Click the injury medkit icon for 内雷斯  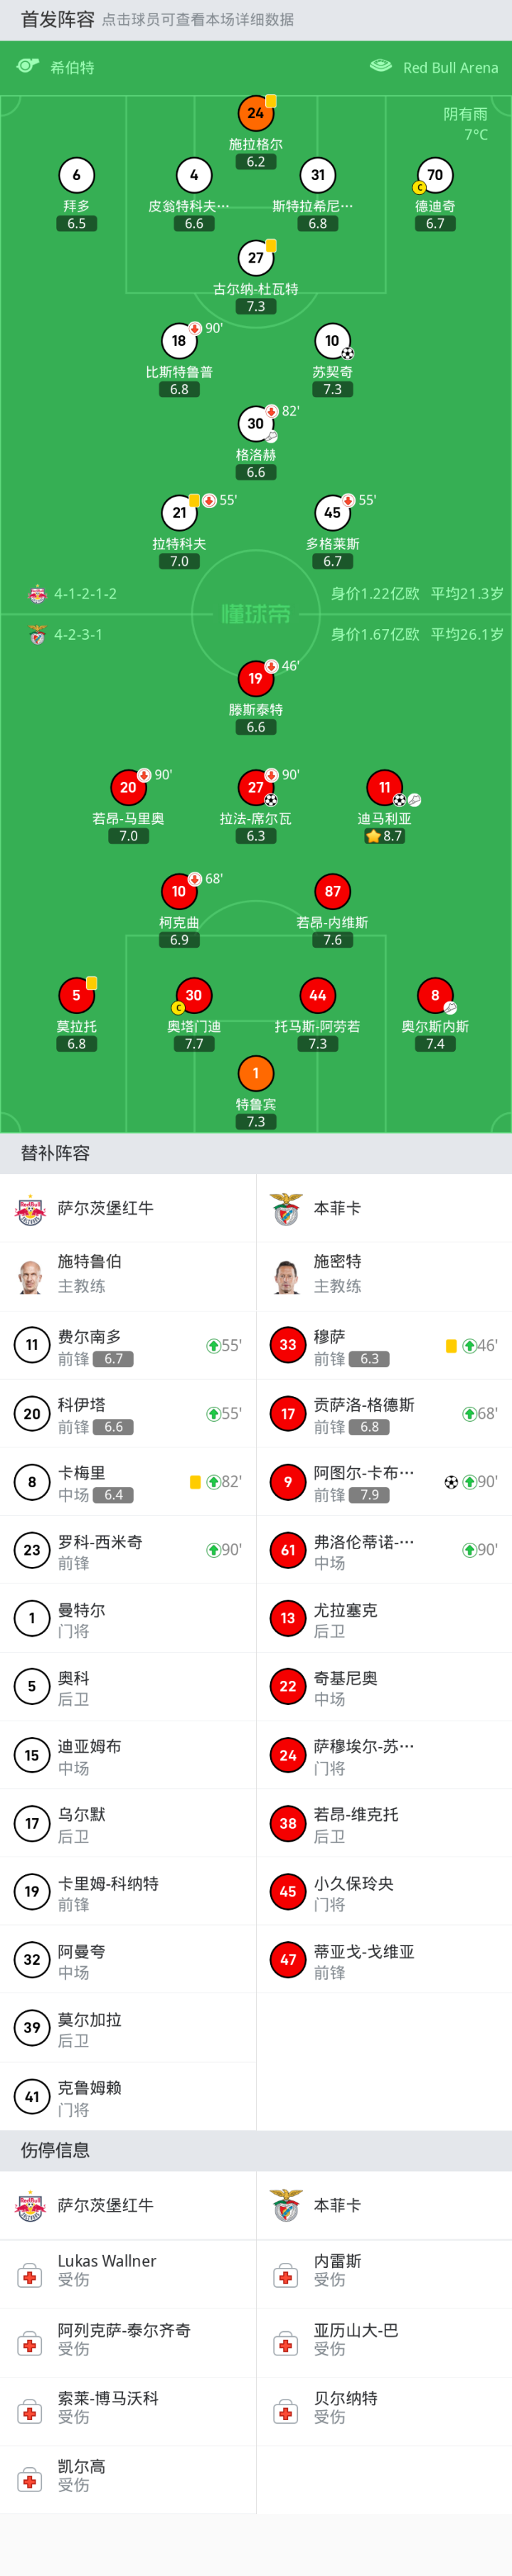[286, 2276]
